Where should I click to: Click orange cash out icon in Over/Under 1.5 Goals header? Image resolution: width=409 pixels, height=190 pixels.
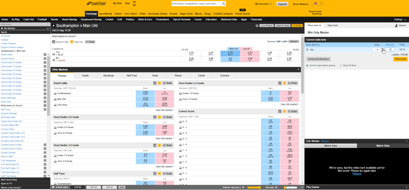tap(284, 83)
